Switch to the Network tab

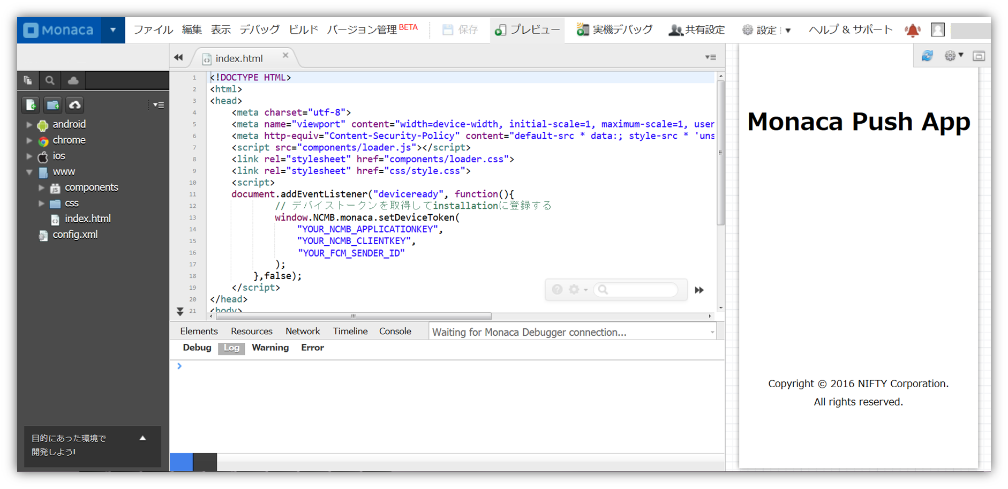click(x=302, y=332)
